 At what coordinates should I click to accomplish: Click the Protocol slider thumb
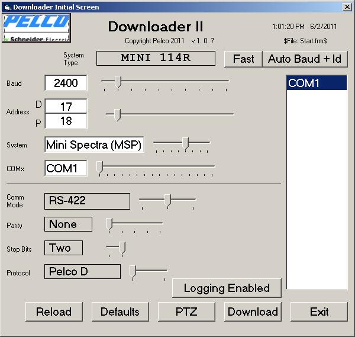133,271
